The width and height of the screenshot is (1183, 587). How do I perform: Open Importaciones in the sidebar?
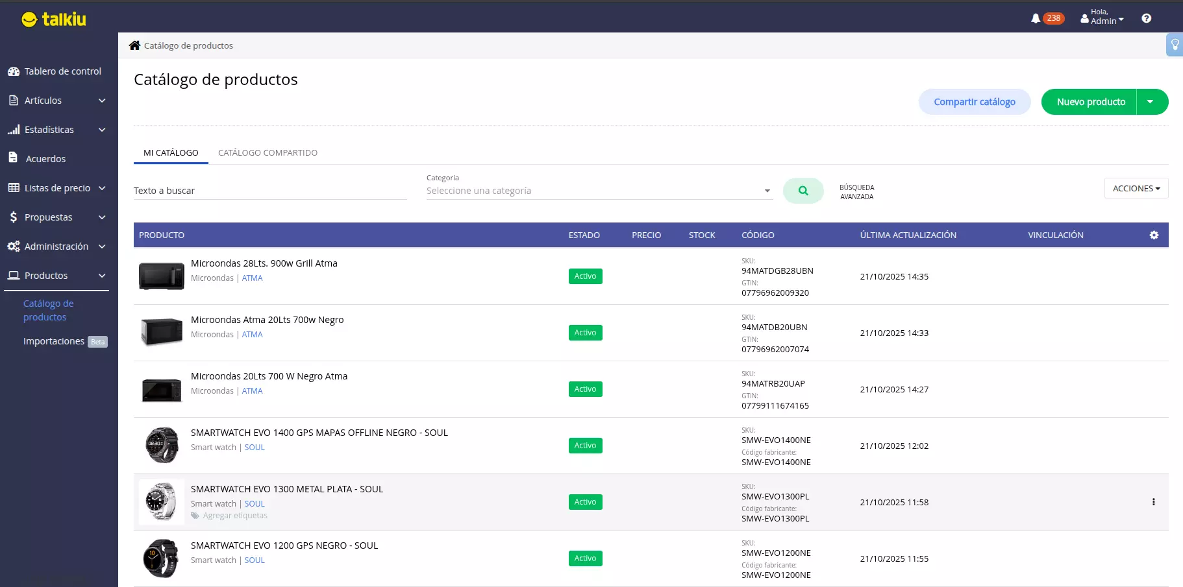pos(54,341)
